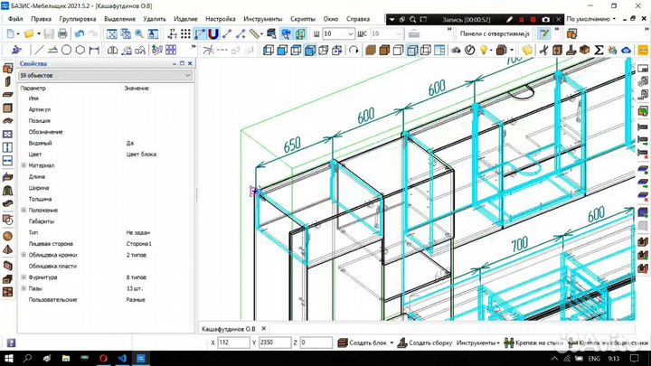Click the 'Создать сборку' button
Screen dimensions: 651x366
(x=428, y=343)
